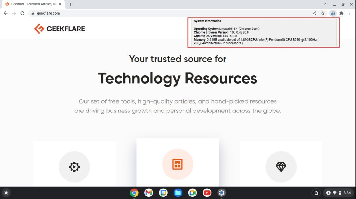
Task: Click the 'Our set of free tools' text
Action: (178, 106)
